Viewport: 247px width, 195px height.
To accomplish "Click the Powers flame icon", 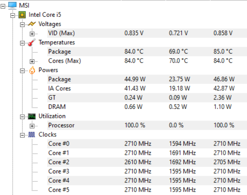I will 32,70.
